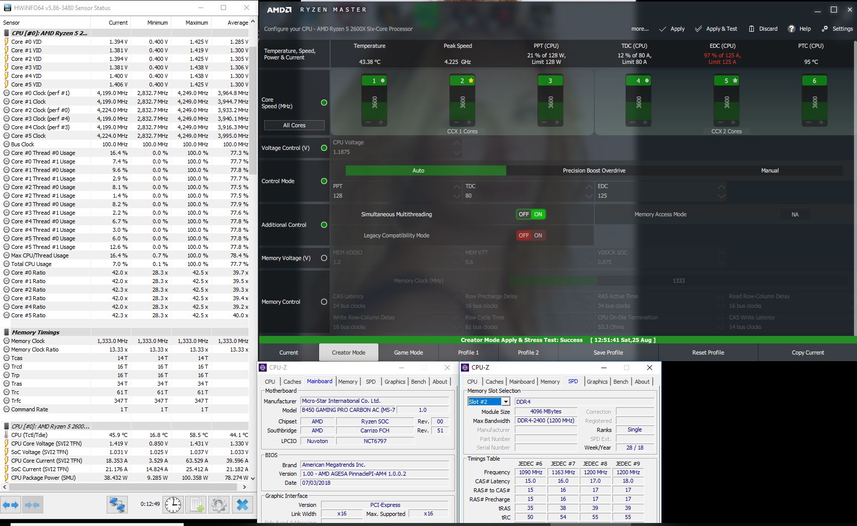Switch Legacy Compatibility Mode OFF/ON toggle
The height and width of the screenshot is (526, 857).
[x=531, y=235]
